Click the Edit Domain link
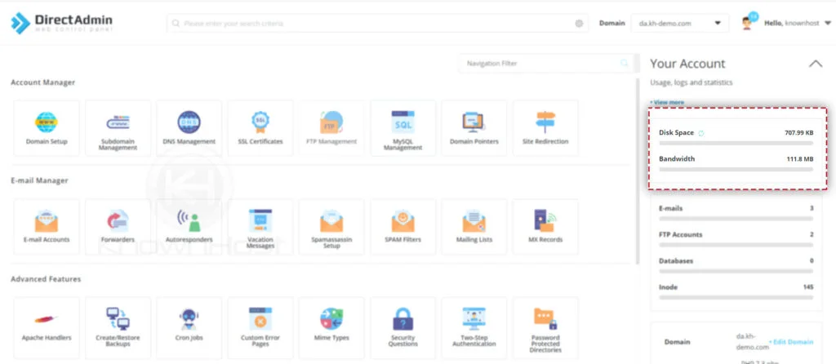836x364 pixels. [x=791, y=342]
